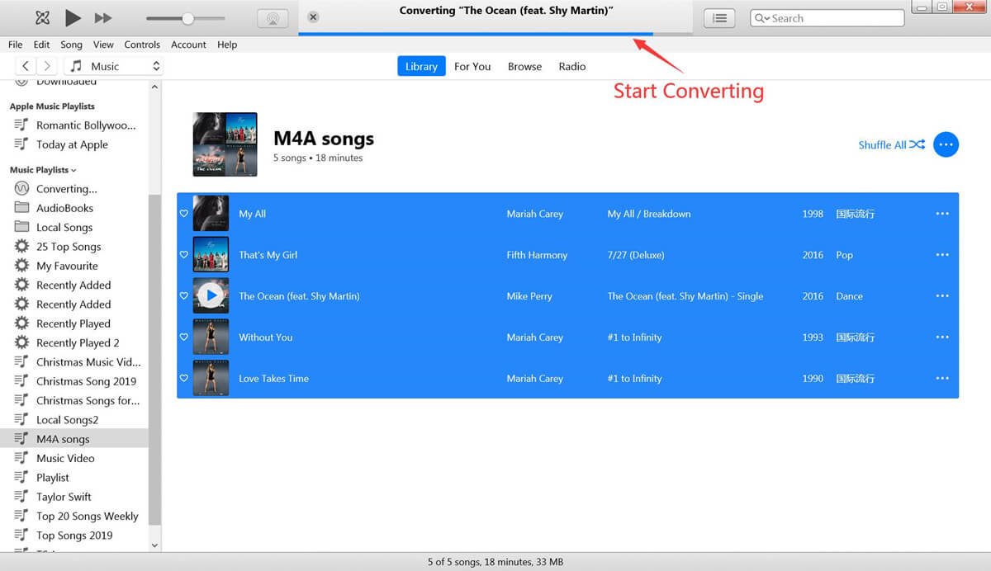Switch to the Radio tab
The width and height of the screenshot is (991, 571).
tap(572, 66)
